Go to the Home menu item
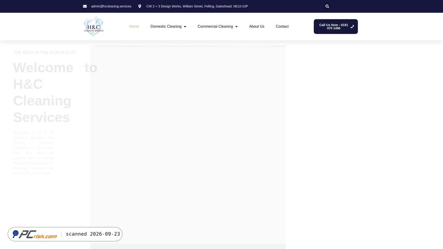This screenshot has height=249, width=443. [134, 27]
